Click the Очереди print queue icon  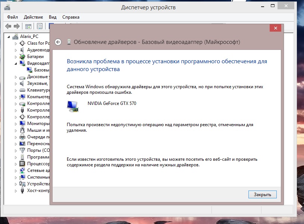[22, 137]
